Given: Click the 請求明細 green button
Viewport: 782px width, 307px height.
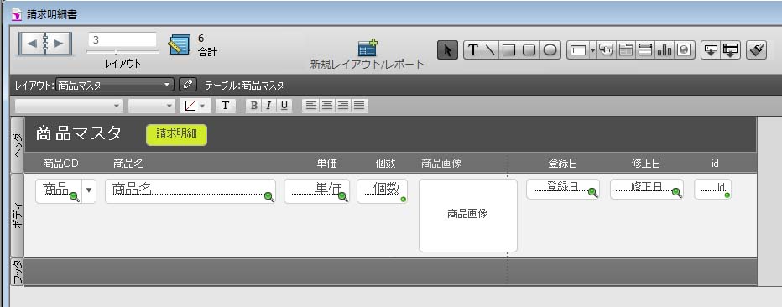Looking at the screenshot, I should pos(176,134).
